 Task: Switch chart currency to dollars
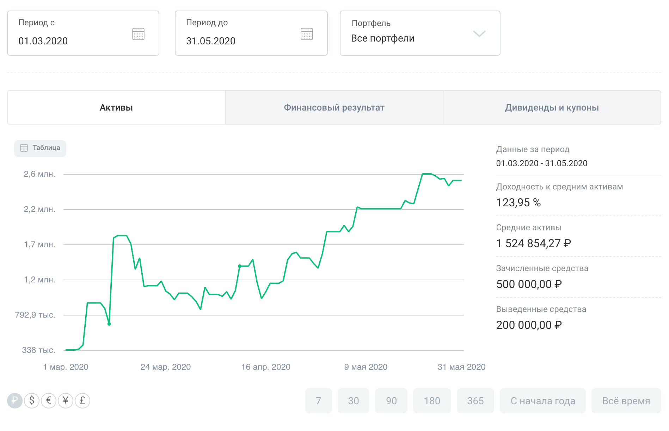(32, 401)
